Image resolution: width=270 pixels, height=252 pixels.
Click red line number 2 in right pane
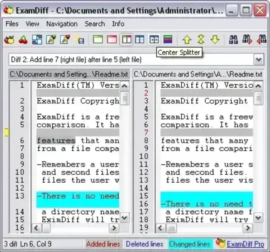pos(146,93)
